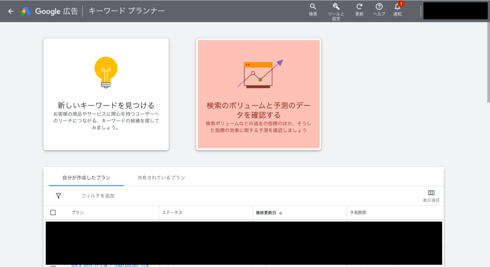
Task: Switch to 共有されているプラン tab
Action: 161,178
